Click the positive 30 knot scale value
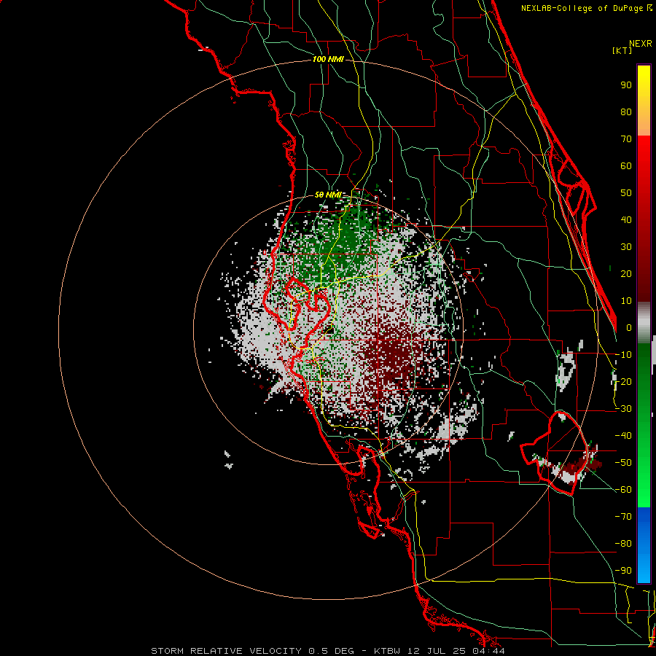Image resolution: width=656 pixels, height=656 pixels. coord(626,247)
